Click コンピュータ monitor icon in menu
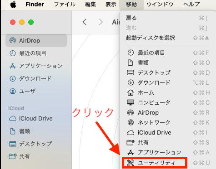 [x=131, y=102]
